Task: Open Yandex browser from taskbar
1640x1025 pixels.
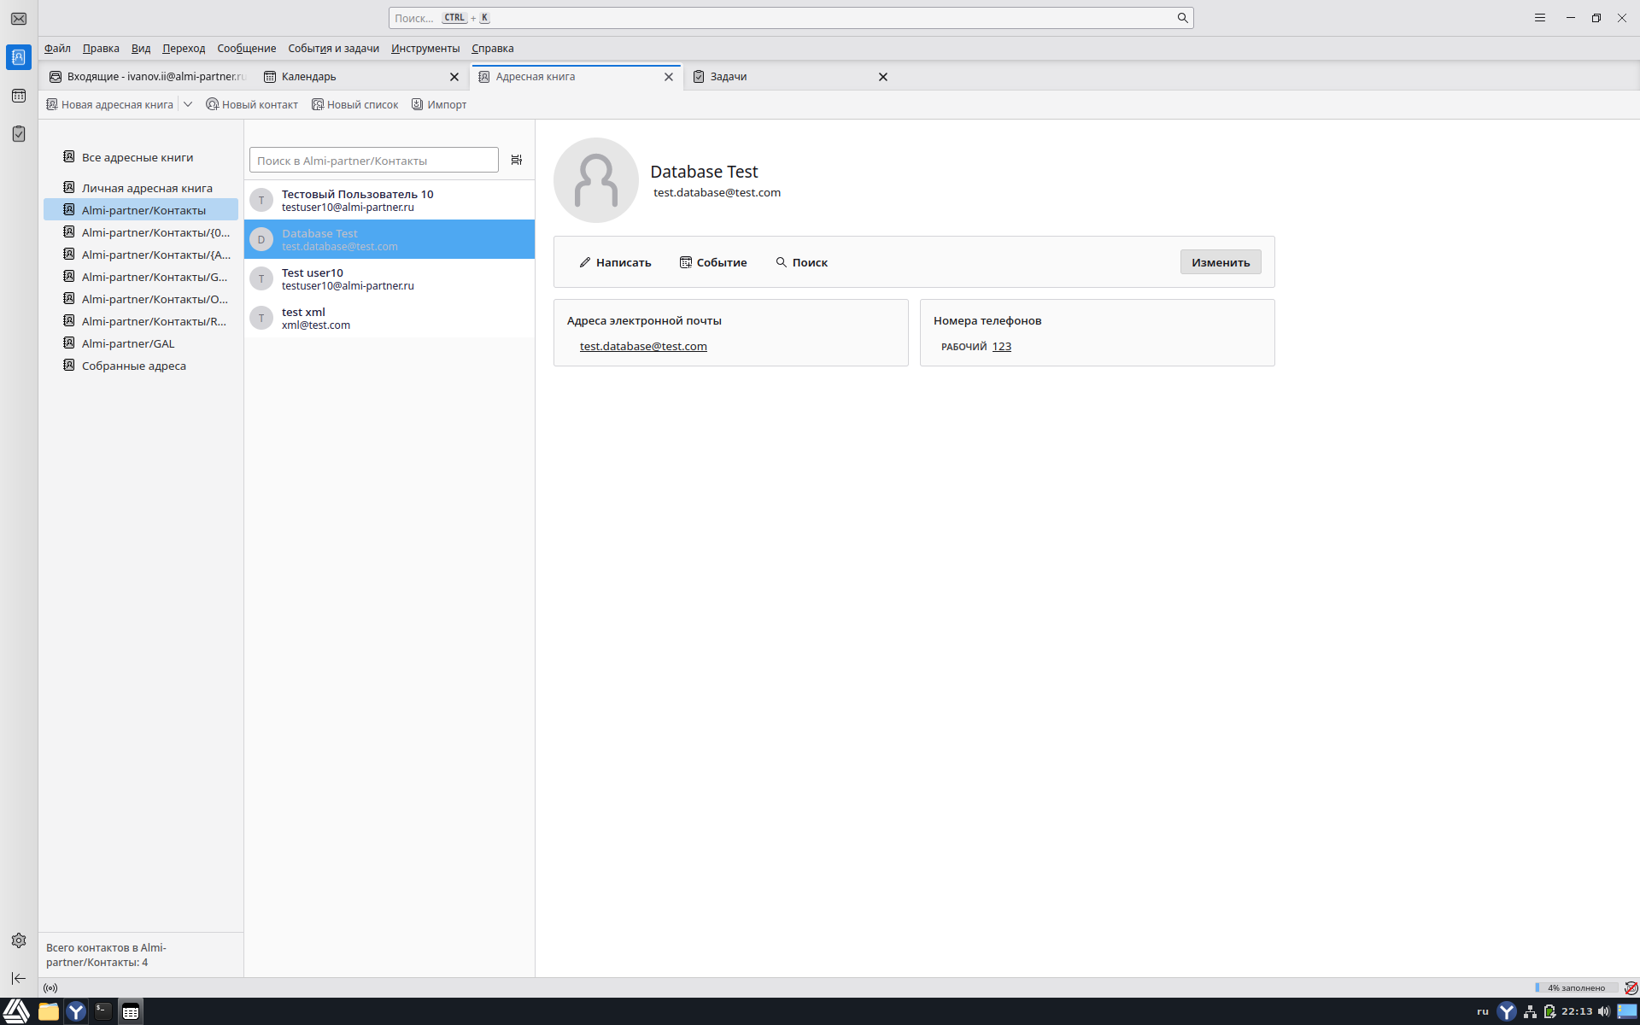Action: tap(76, 1011)
